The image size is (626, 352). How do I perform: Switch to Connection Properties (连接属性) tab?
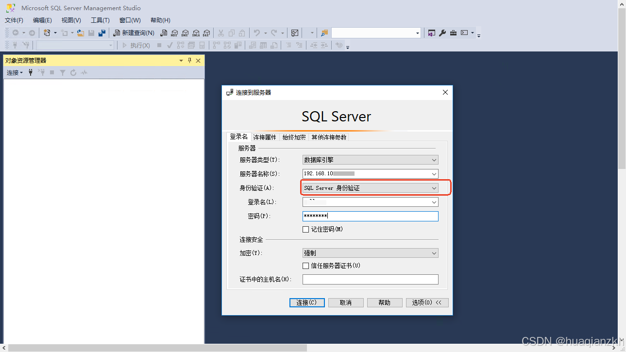pos(265,137)
